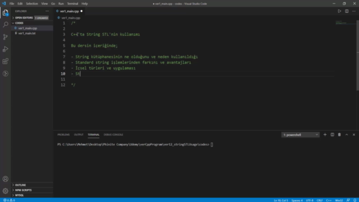Click into the terminal prompt line
Image resolution: width=359 pixels, height=202 pixels.
(135, 145)
